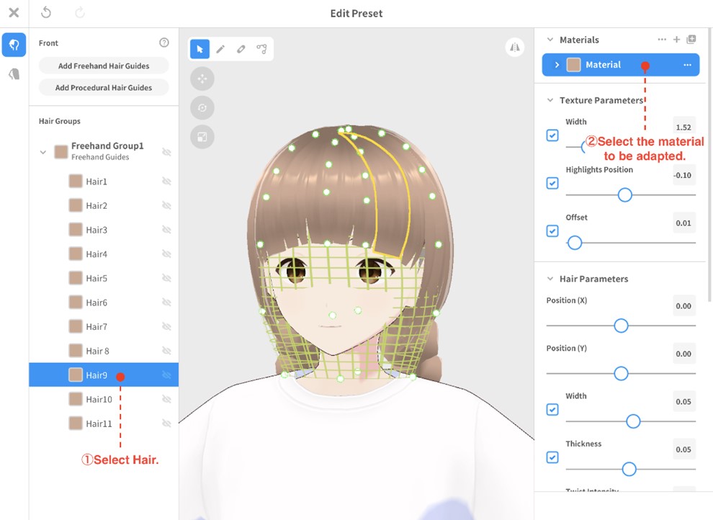713x520 pixels.
Task: Select the control point edit tool
Action: point(261,49)
